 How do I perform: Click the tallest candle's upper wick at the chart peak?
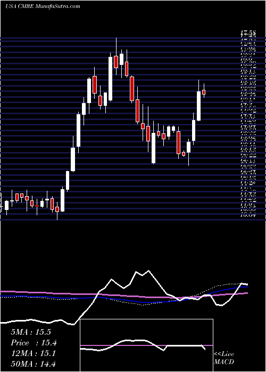coord(116,47)
